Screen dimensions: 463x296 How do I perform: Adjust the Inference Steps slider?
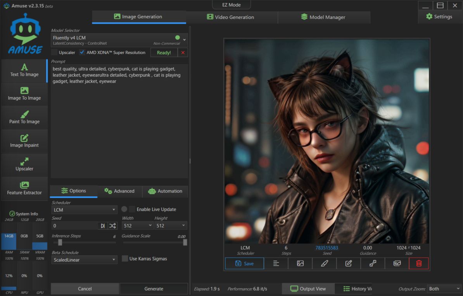pyautogui.click(x=60, y=242)
